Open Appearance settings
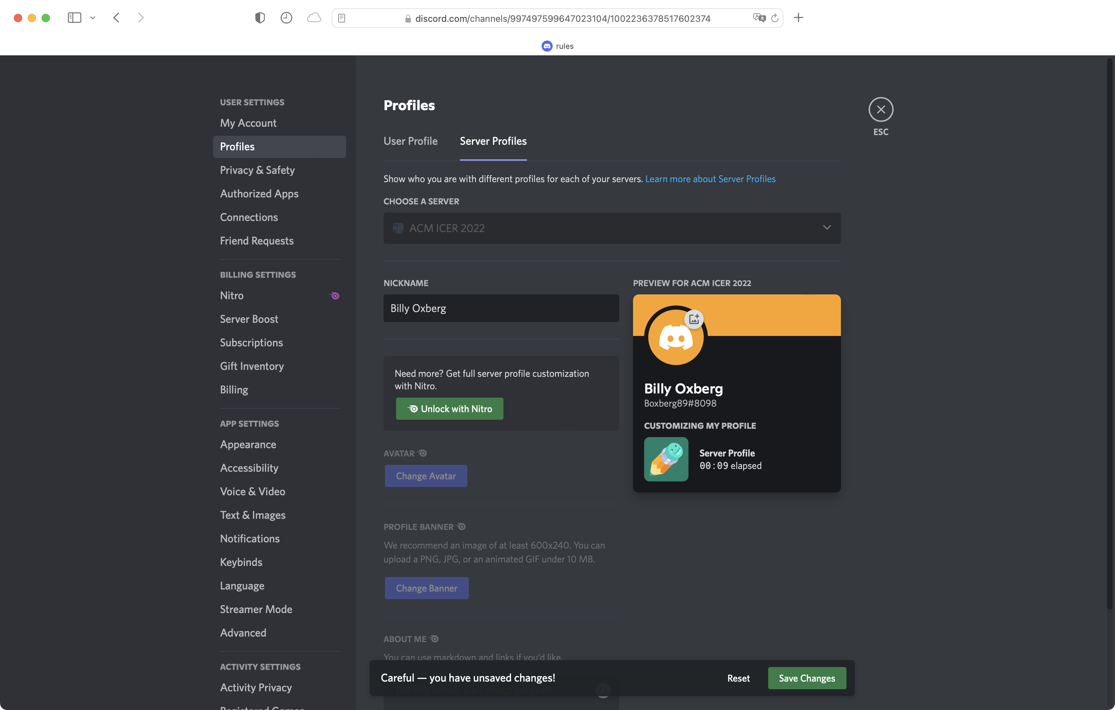The height and width of the screenshot is (710, 1115). [279, 445]
